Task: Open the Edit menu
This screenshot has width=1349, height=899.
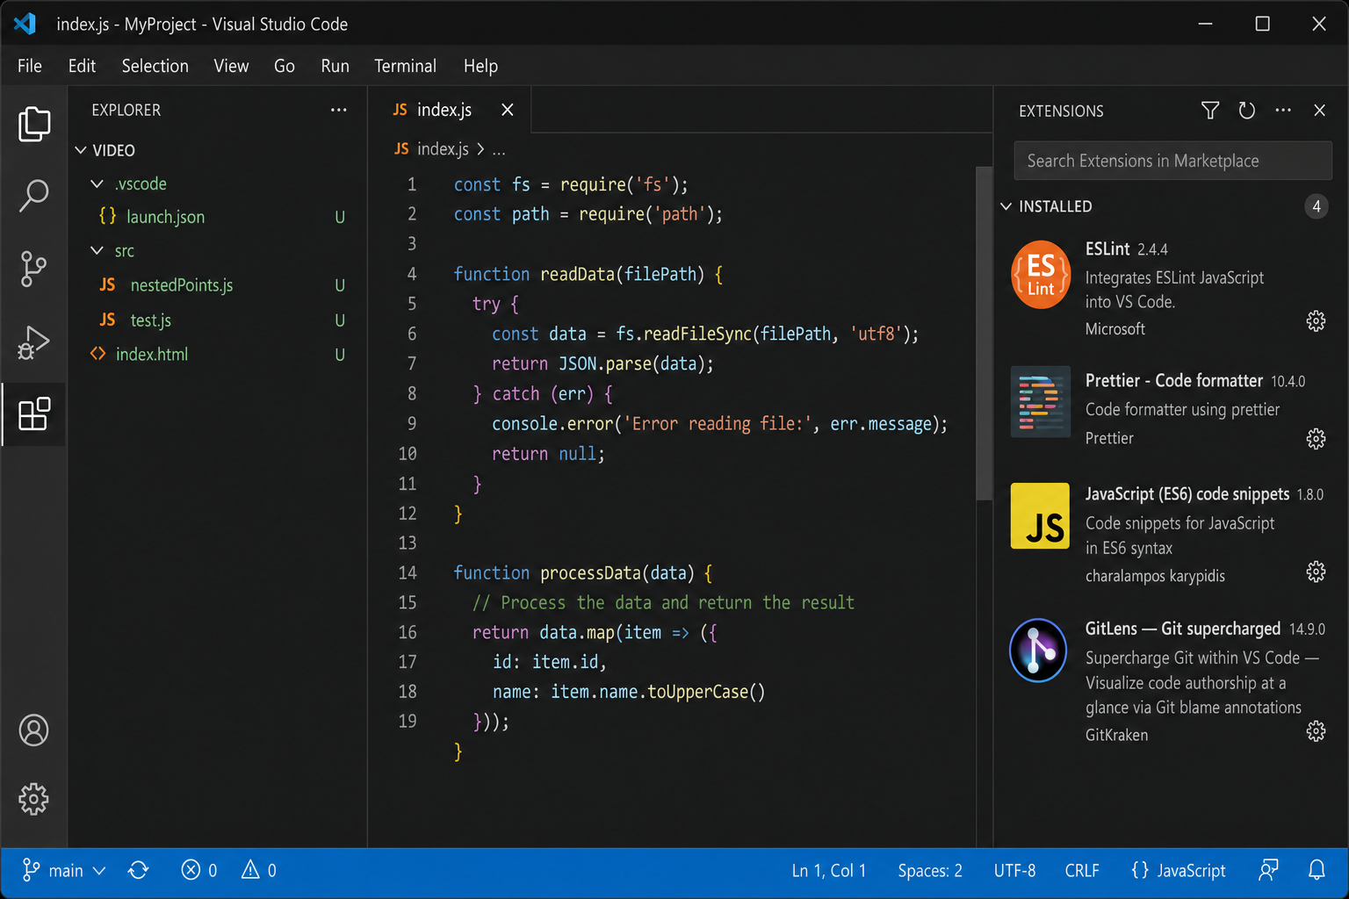Action: pos(82,66)
